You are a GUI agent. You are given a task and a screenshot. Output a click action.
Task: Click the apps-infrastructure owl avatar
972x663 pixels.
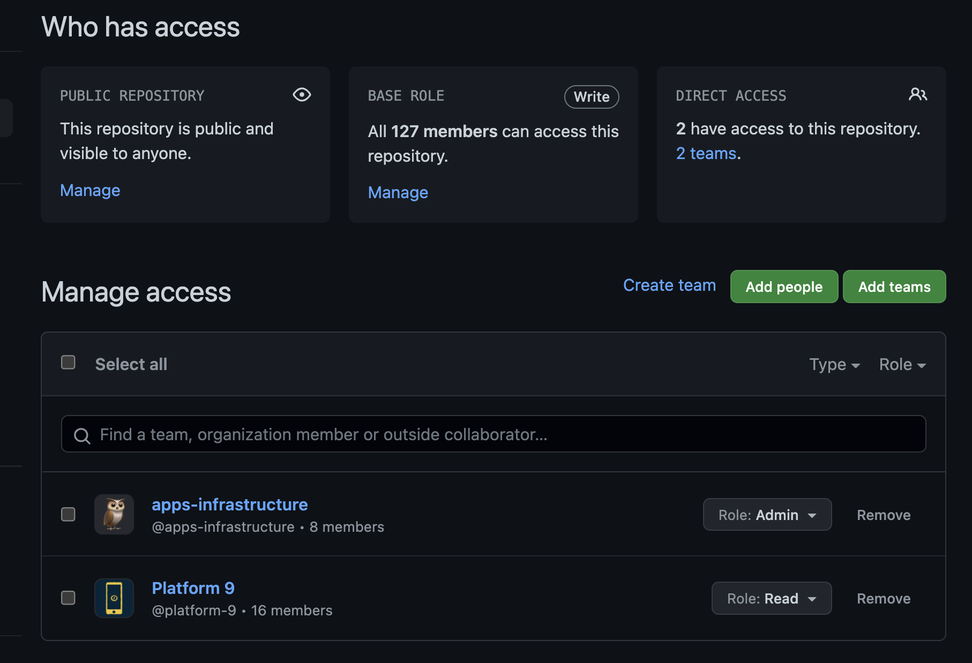[114, 514]
